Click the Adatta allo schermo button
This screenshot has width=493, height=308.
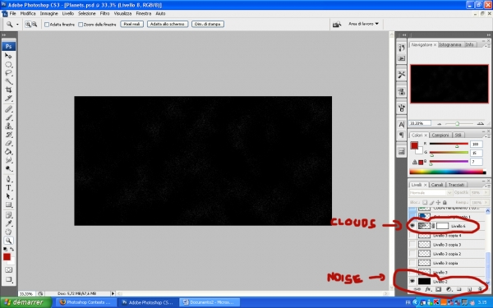[x=168, y=24]
